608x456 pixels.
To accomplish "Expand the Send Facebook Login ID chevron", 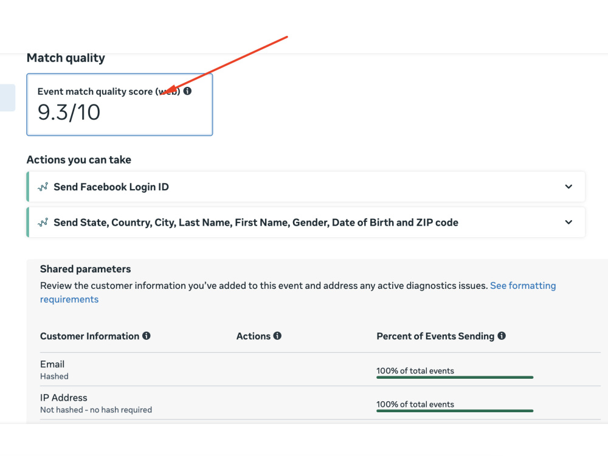I will click(568, 187).
